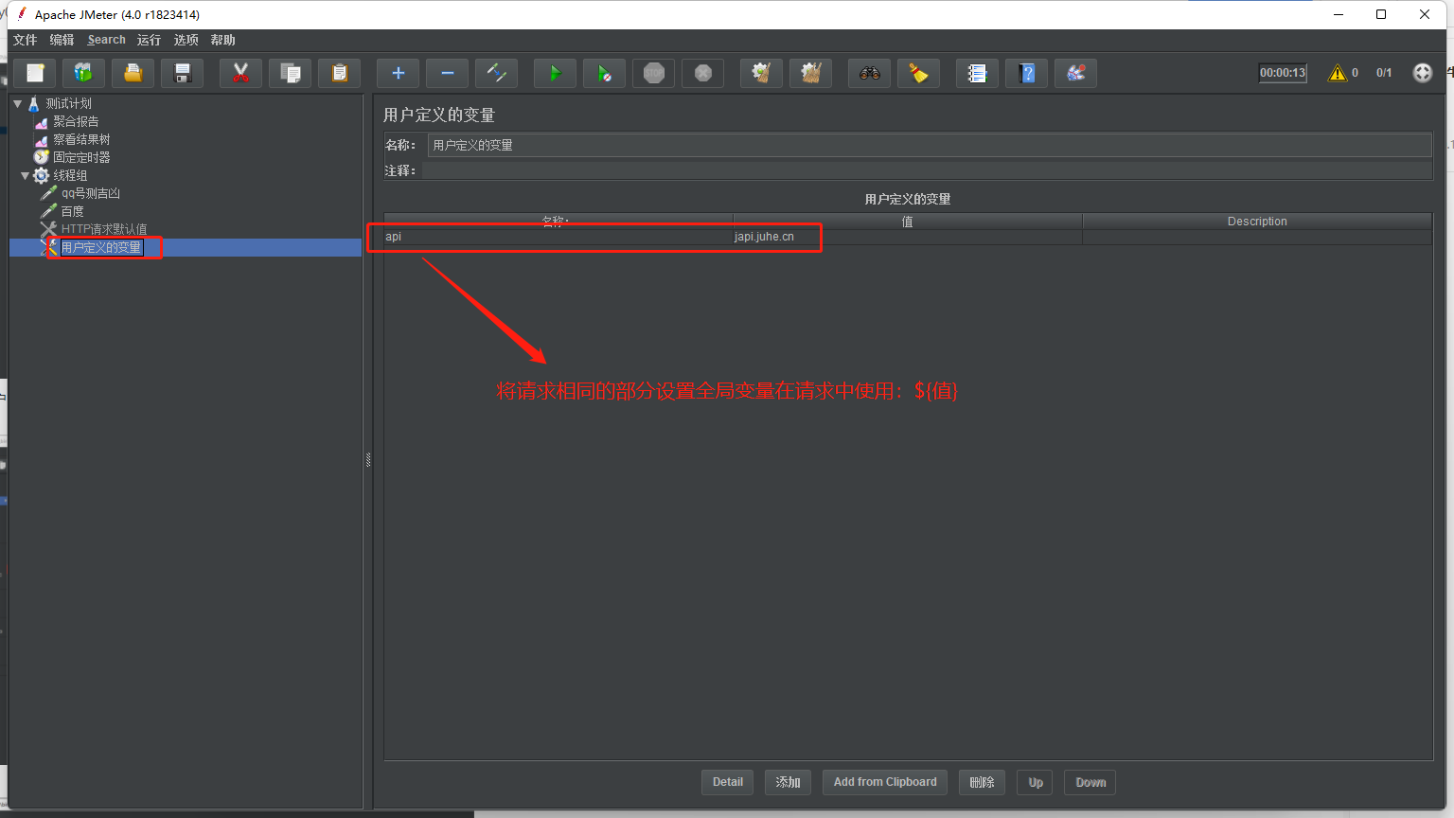1454x818 pixels.
Task: Select 百度 request in the tree
Action: (73, 211)
